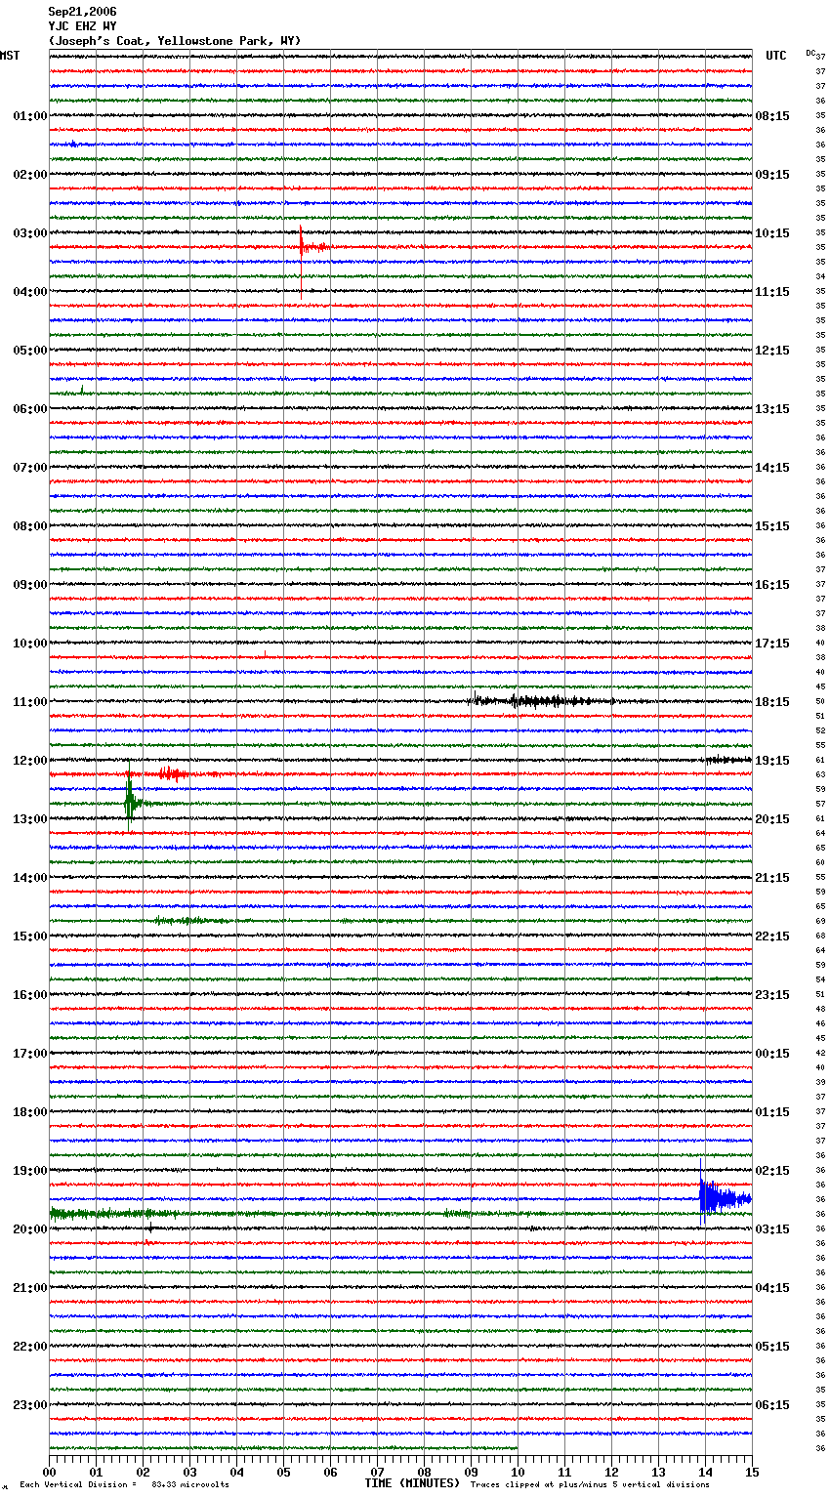Click the 19:15 UTC time label
830x1498 pixels.
[772, 761]
